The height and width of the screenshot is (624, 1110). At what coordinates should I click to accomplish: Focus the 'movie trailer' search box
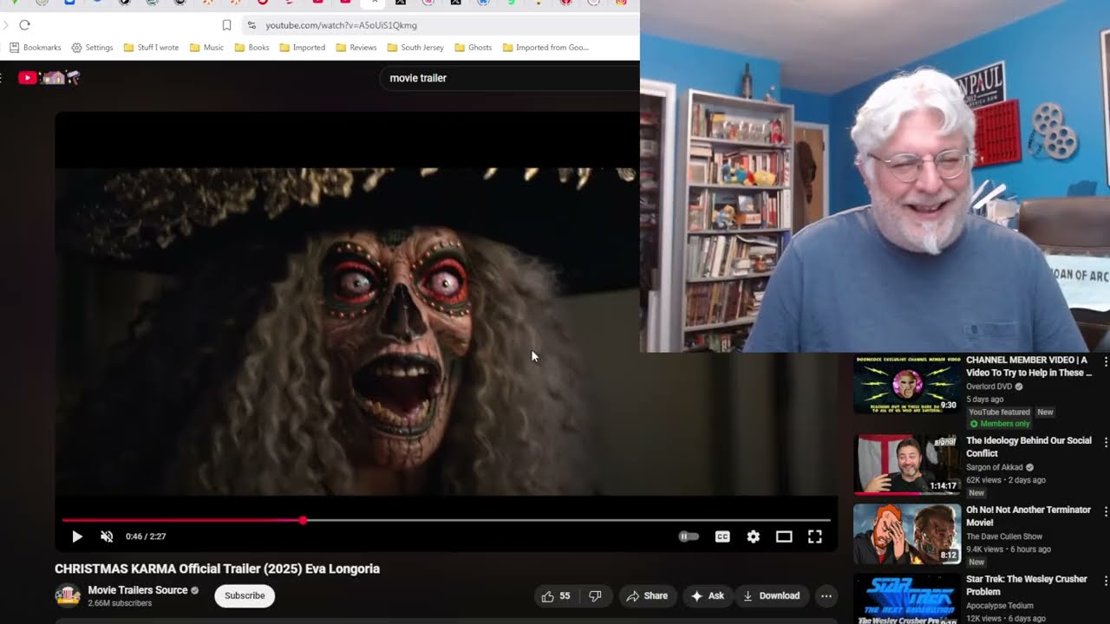(509, 78)
